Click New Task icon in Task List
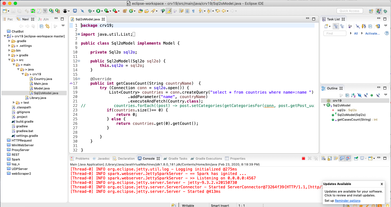Viewport: 391px width, 207px height. [x=326, y=26]
